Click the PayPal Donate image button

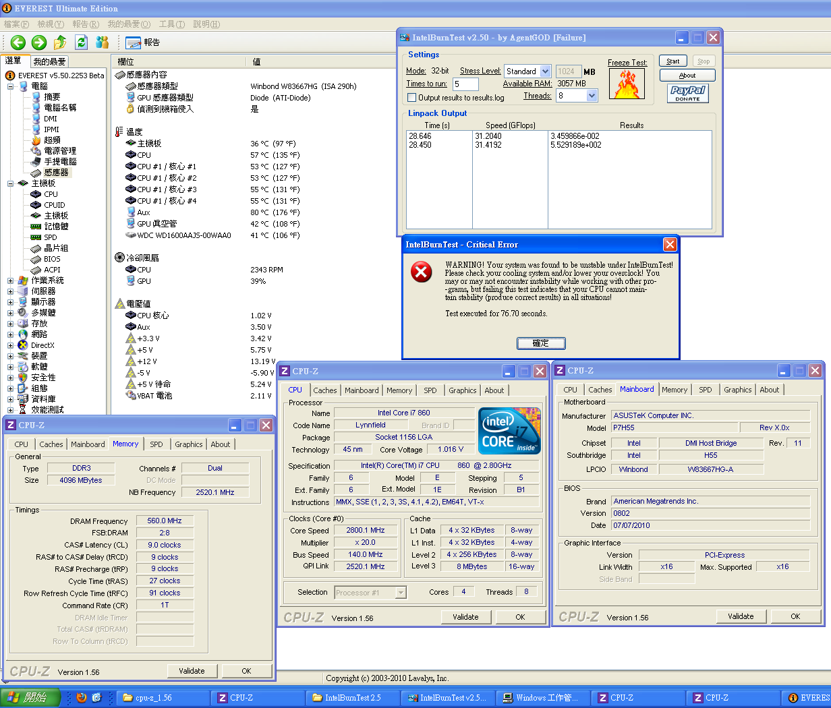[x=687, y=93]
